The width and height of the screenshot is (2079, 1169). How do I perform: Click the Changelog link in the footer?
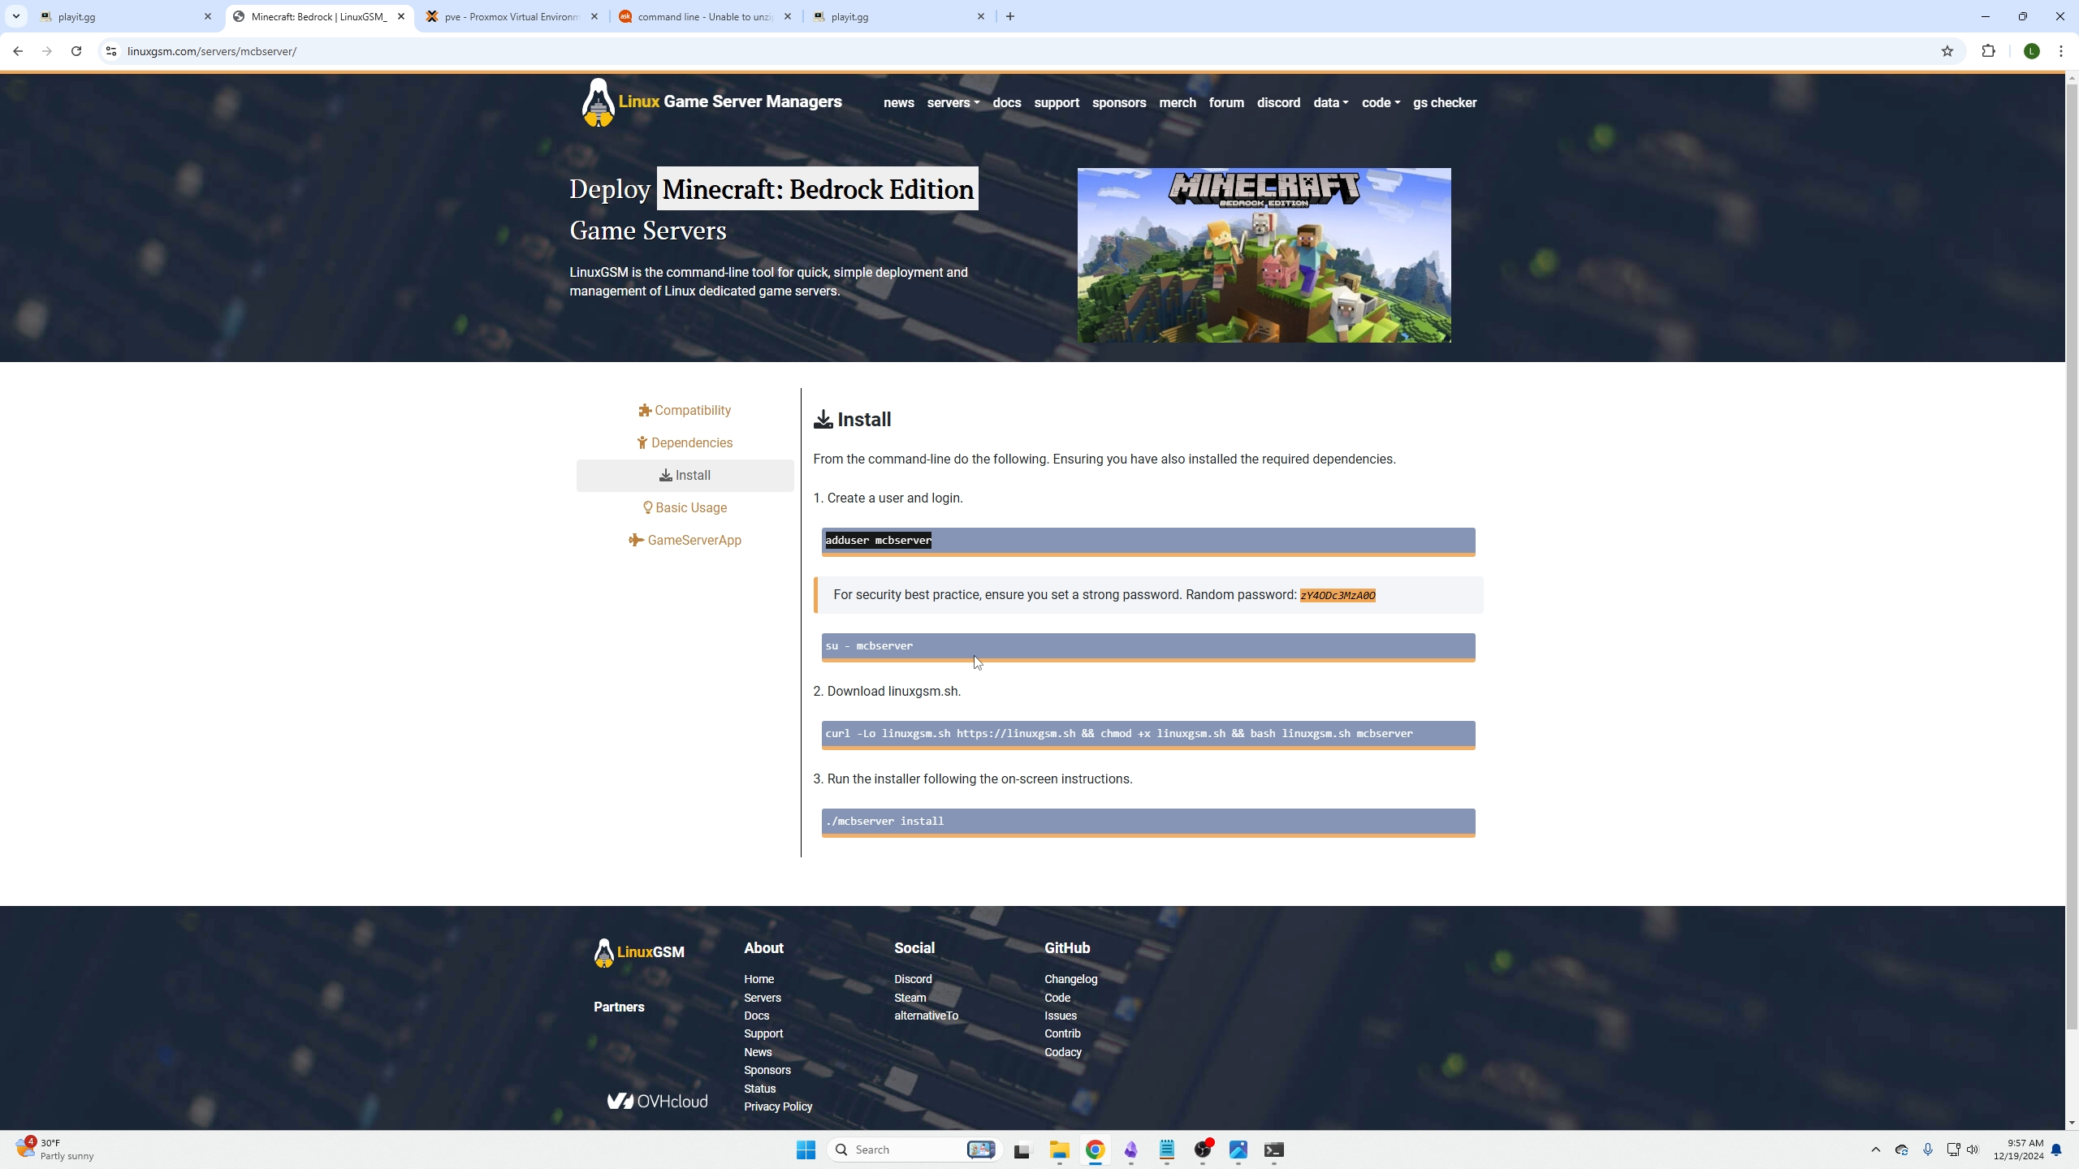1070,979
